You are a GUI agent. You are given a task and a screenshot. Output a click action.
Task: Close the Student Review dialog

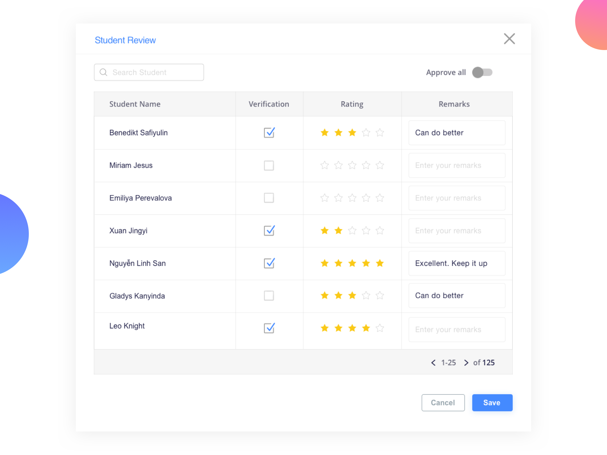click(x=509, y=39)
